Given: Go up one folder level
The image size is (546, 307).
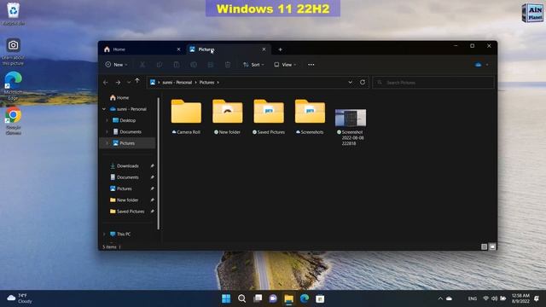Looking at the screenshot, I should 137,82.
